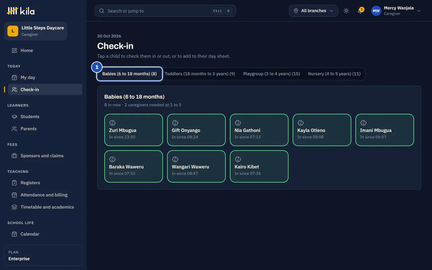Switch to Nursery (4 to 5 years) tab
432x270 pixels.
[x=334, y=74]
